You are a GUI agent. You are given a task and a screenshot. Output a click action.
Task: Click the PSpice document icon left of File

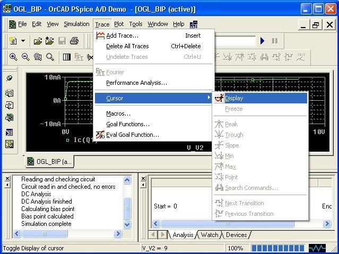(x=12, y=24)
